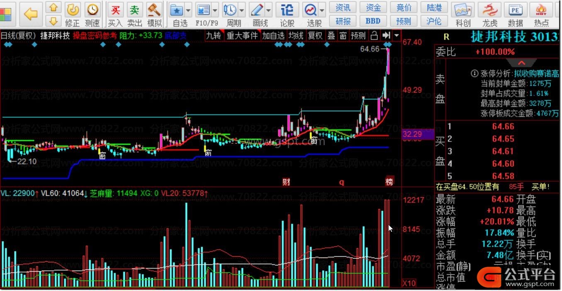This screenshot has height=291, width=562.
Task: Toggle the lock icon in chart toolbar
Action: (x=374, y=35)
